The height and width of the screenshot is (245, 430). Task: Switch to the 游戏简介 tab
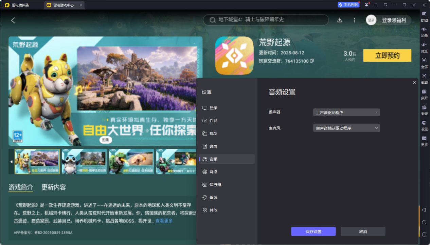(21, 187)
